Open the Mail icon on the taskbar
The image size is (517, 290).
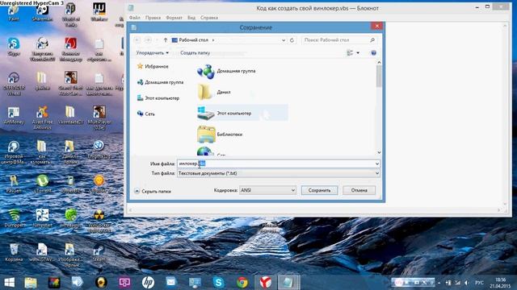pyautogui.click(x=170, y=283)
